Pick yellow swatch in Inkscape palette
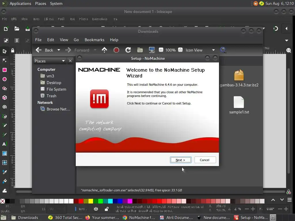The height and width of the screenshot is (221, 295). [91, 201]
